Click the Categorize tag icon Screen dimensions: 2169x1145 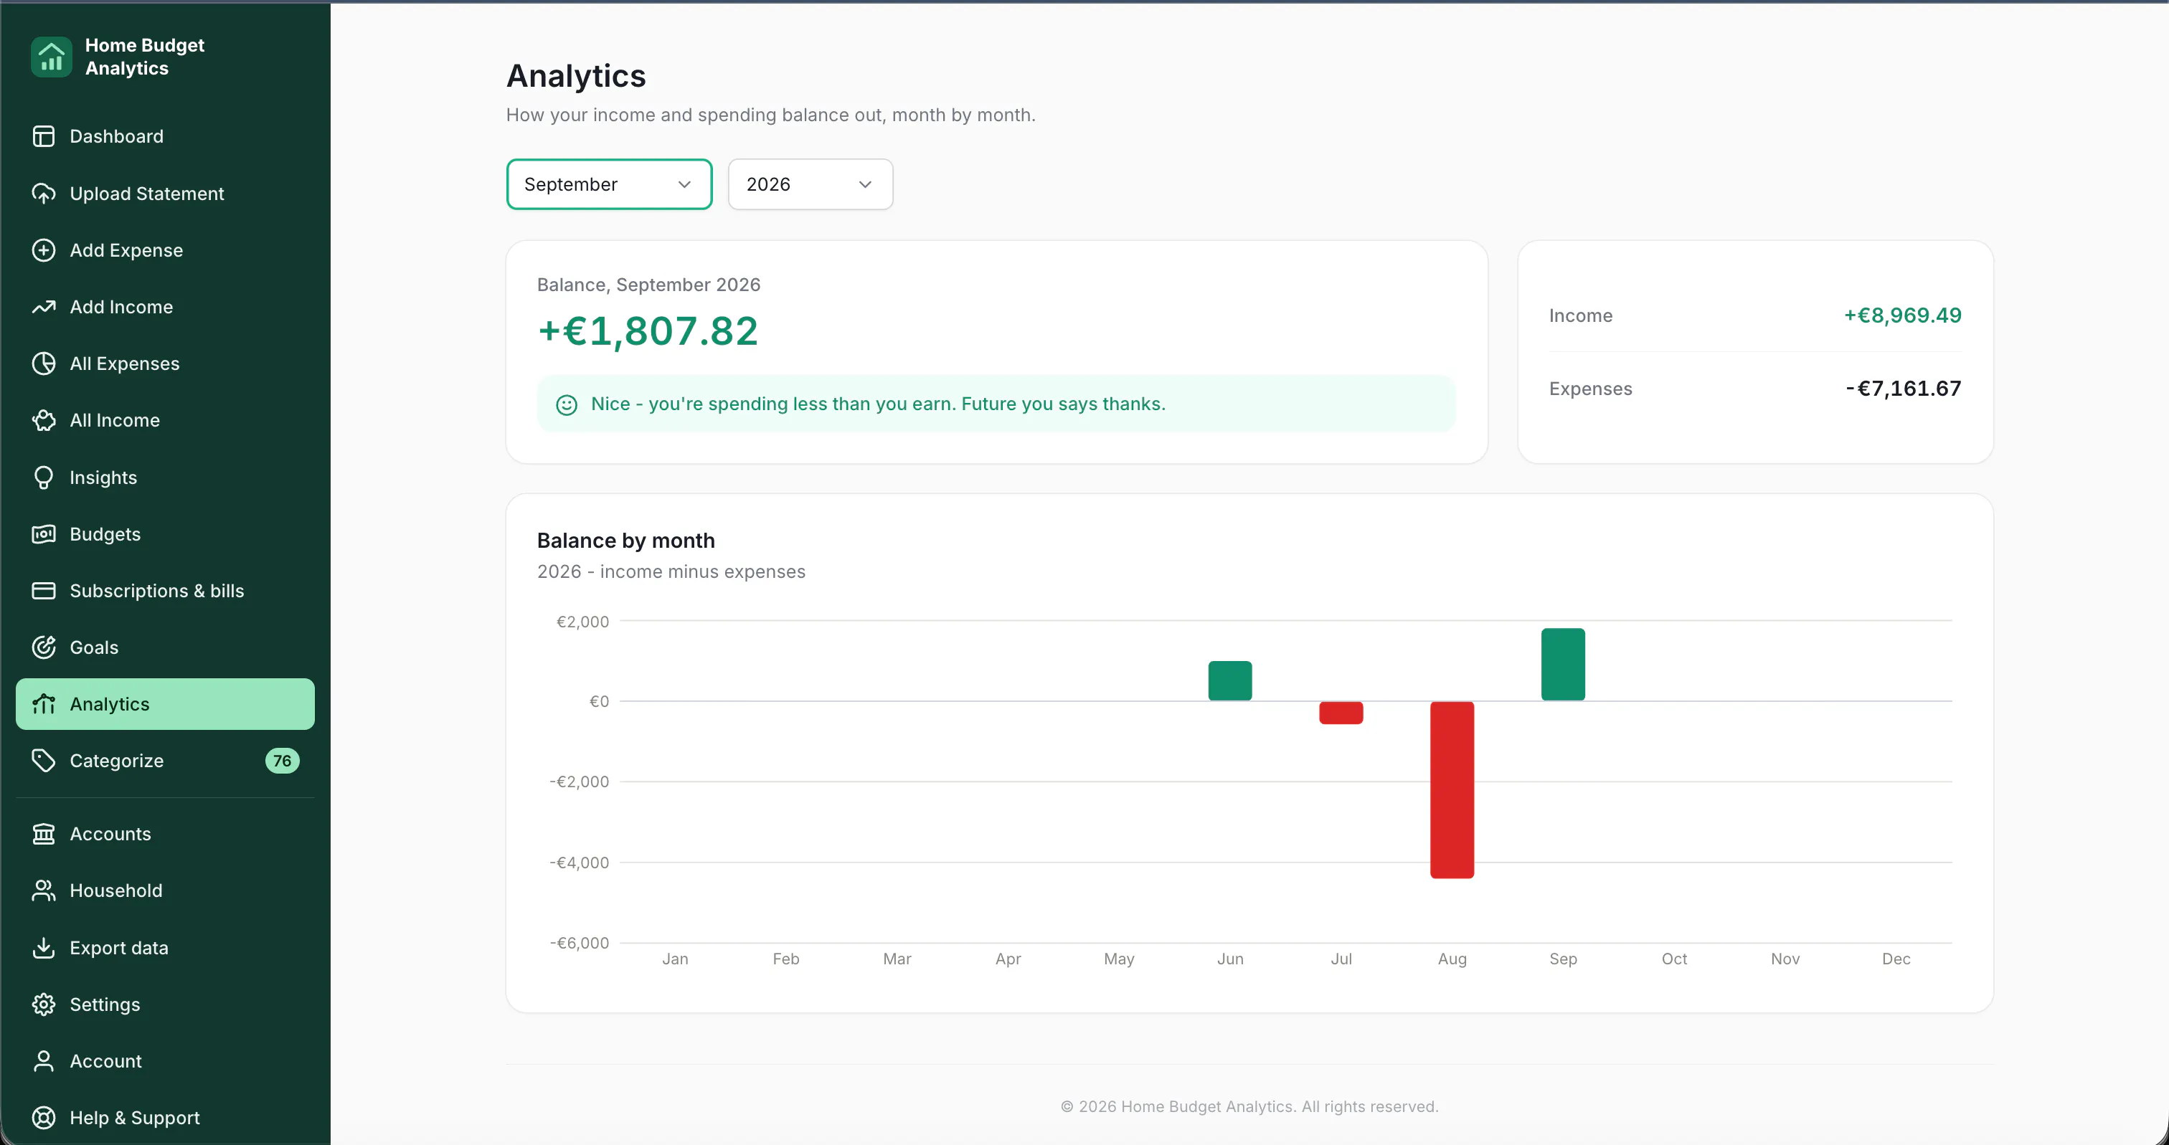pos(44,761)
